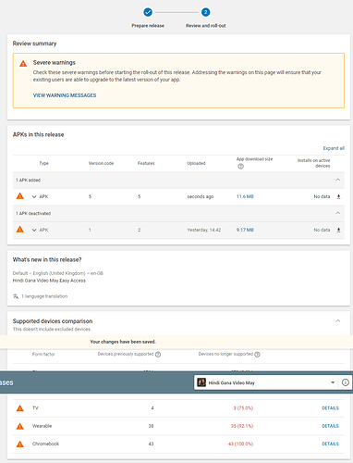
Task: Collapse the 1 APK added group
Action: click(x=338, y=180)
